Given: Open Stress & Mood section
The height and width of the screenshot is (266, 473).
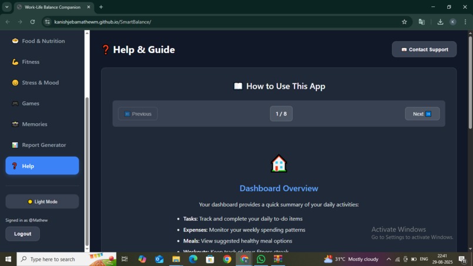Looking at the screenshot, I should pos(42,83).
